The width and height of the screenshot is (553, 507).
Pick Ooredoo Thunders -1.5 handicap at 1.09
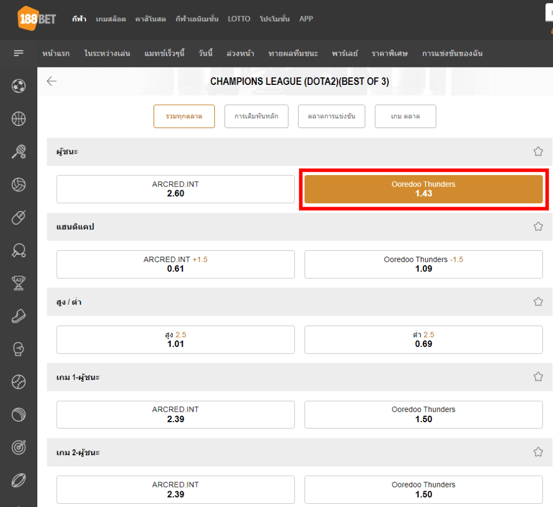tap(423, 264)
